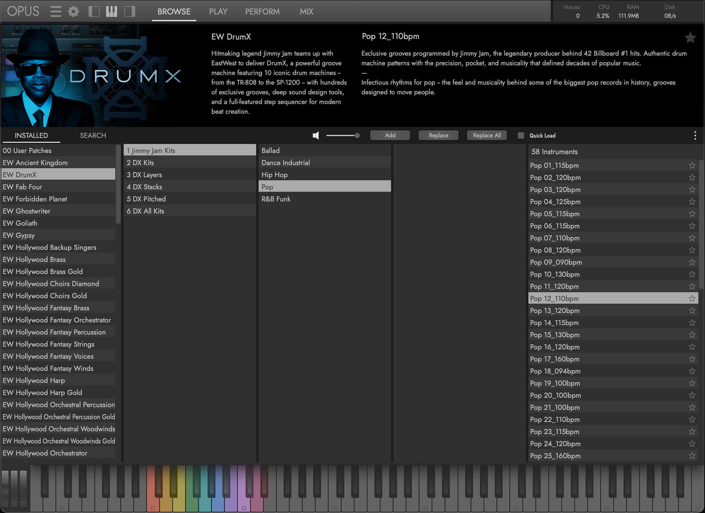Select EW Hollywood Harp Gold library
This screenshot has width=705, height=513.
point(59,392)
